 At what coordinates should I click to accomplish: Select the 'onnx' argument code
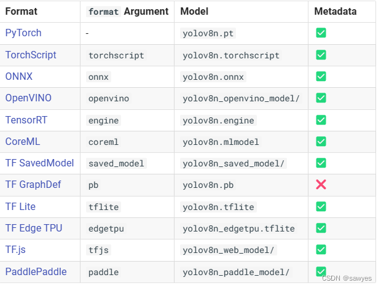tap(98, 77)
